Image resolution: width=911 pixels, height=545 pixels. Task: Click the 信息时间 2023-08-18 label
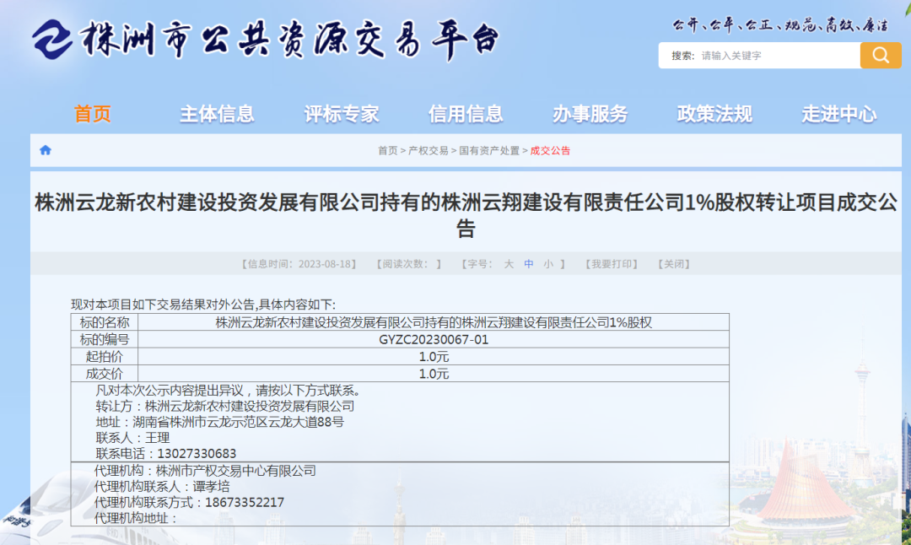[299, 264]
